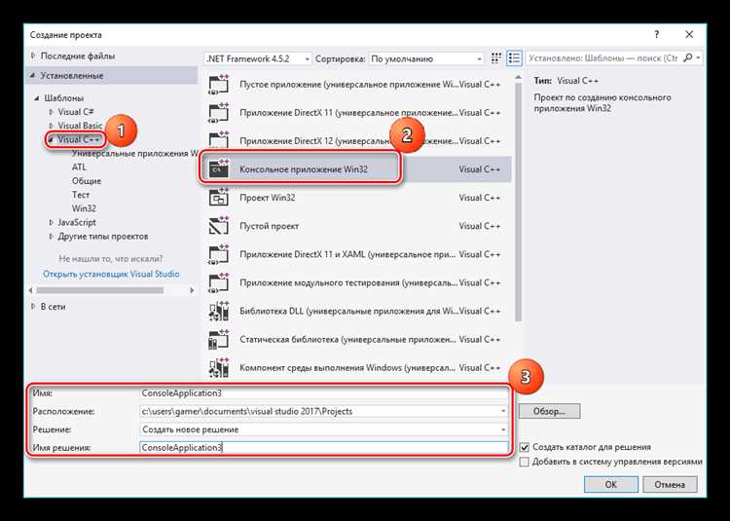Select the ATL category
Viewport: 730px width, 521px height.
pyautogui.click(x=79, y=167)
